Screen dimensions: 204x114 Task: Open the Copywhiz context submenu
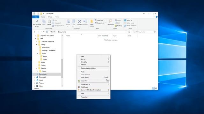click(93, 81)
